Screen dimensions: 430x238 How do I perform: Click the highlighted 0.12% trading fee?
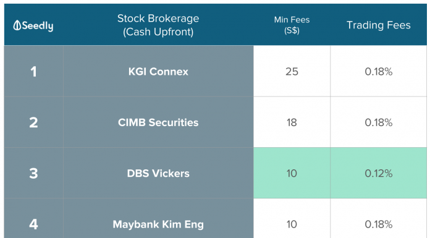379,173
